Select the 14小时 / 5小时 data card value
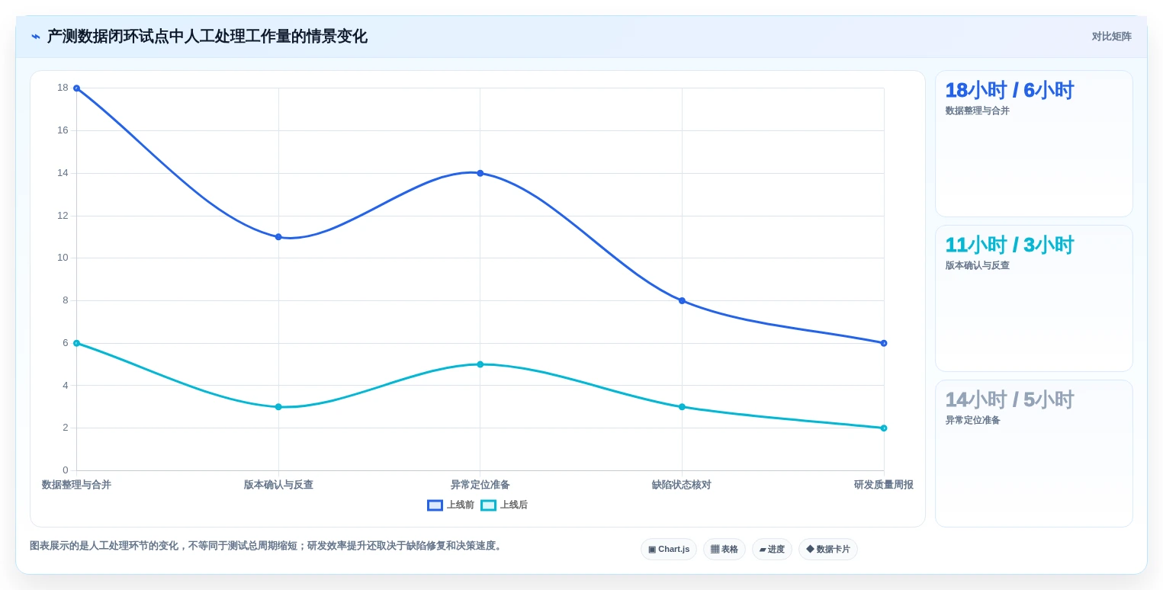Viewport: 1163px width, 590px height. pyautogui.click(x=1009, y=399)
